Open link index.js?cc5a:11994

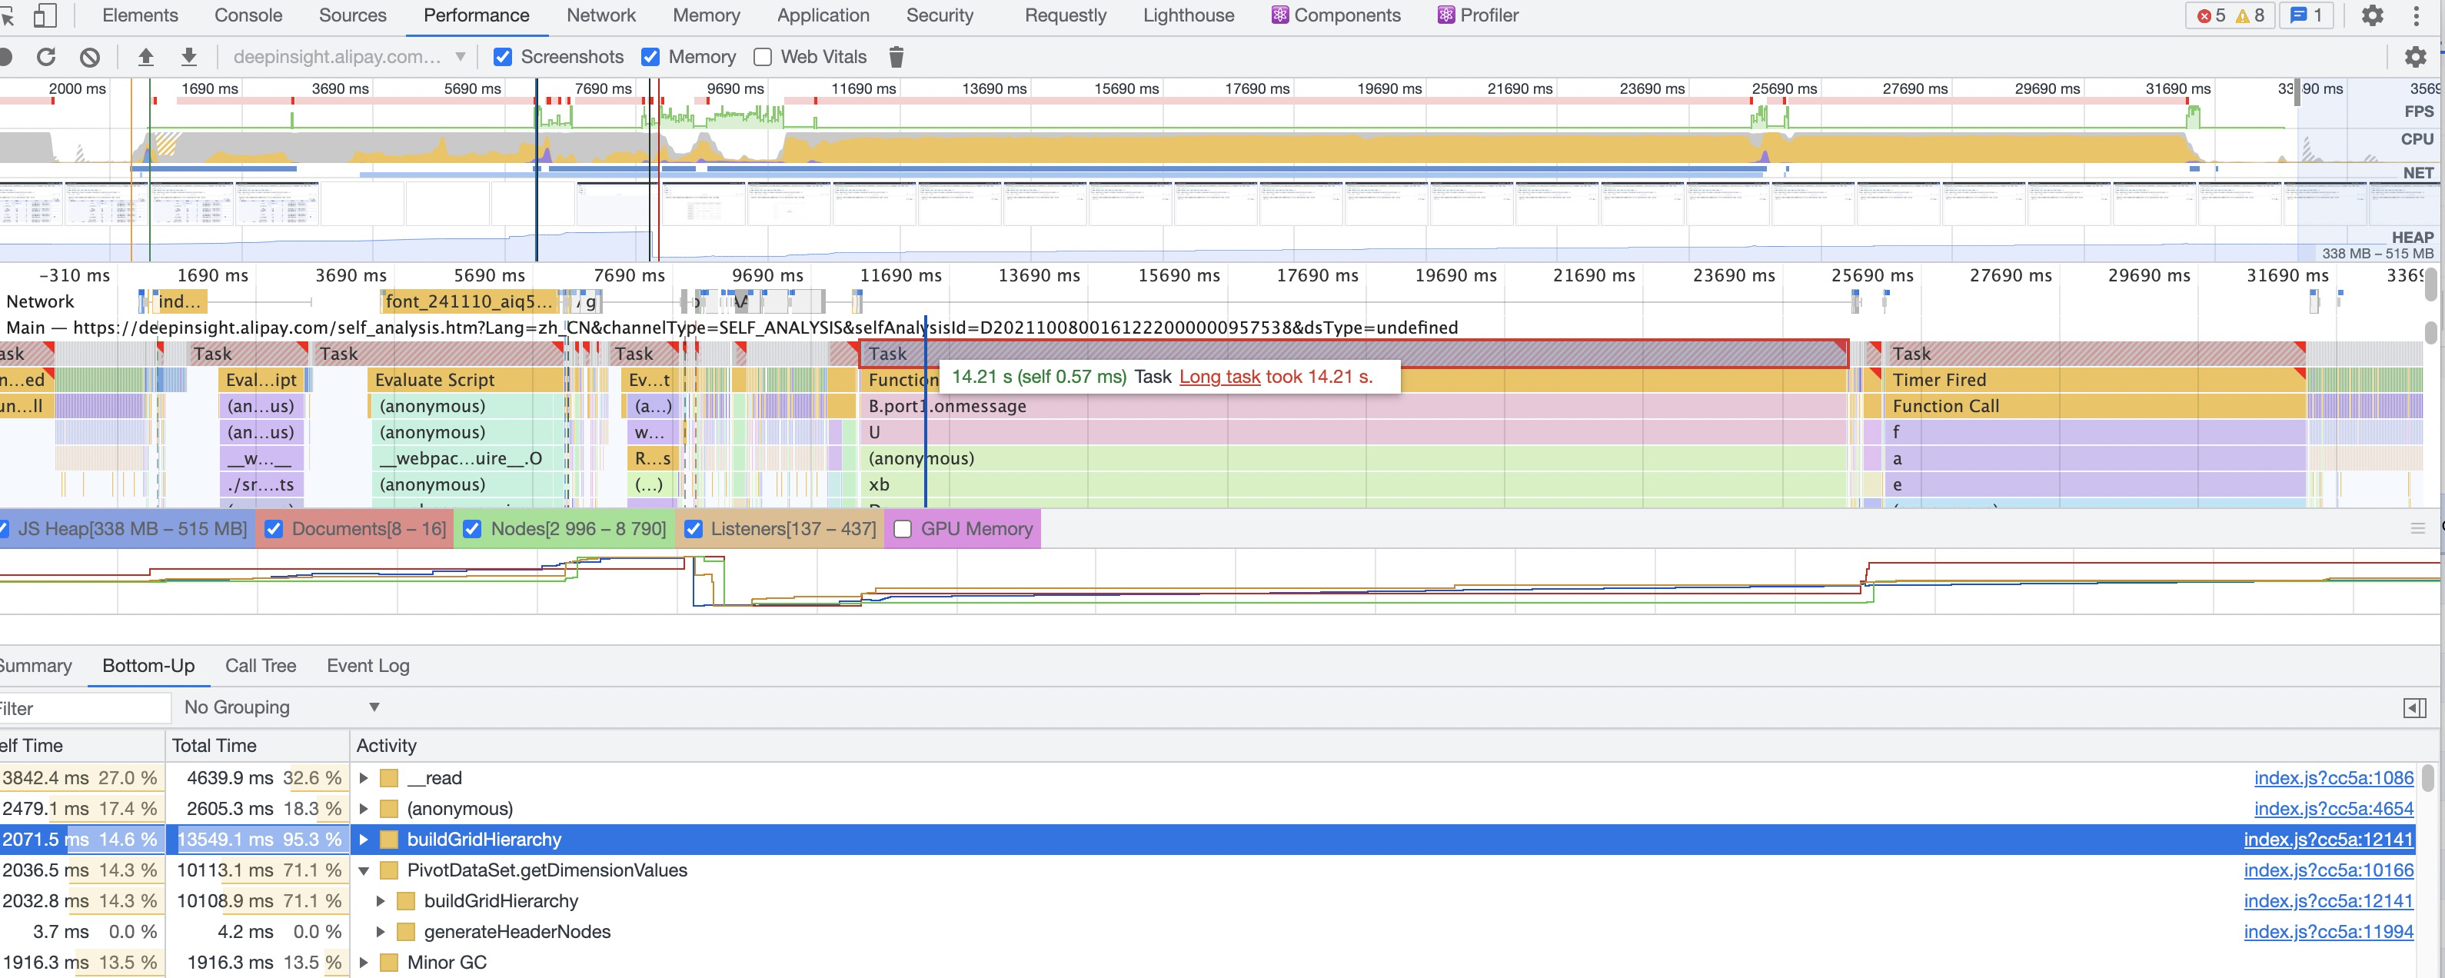coord(2328,931)
